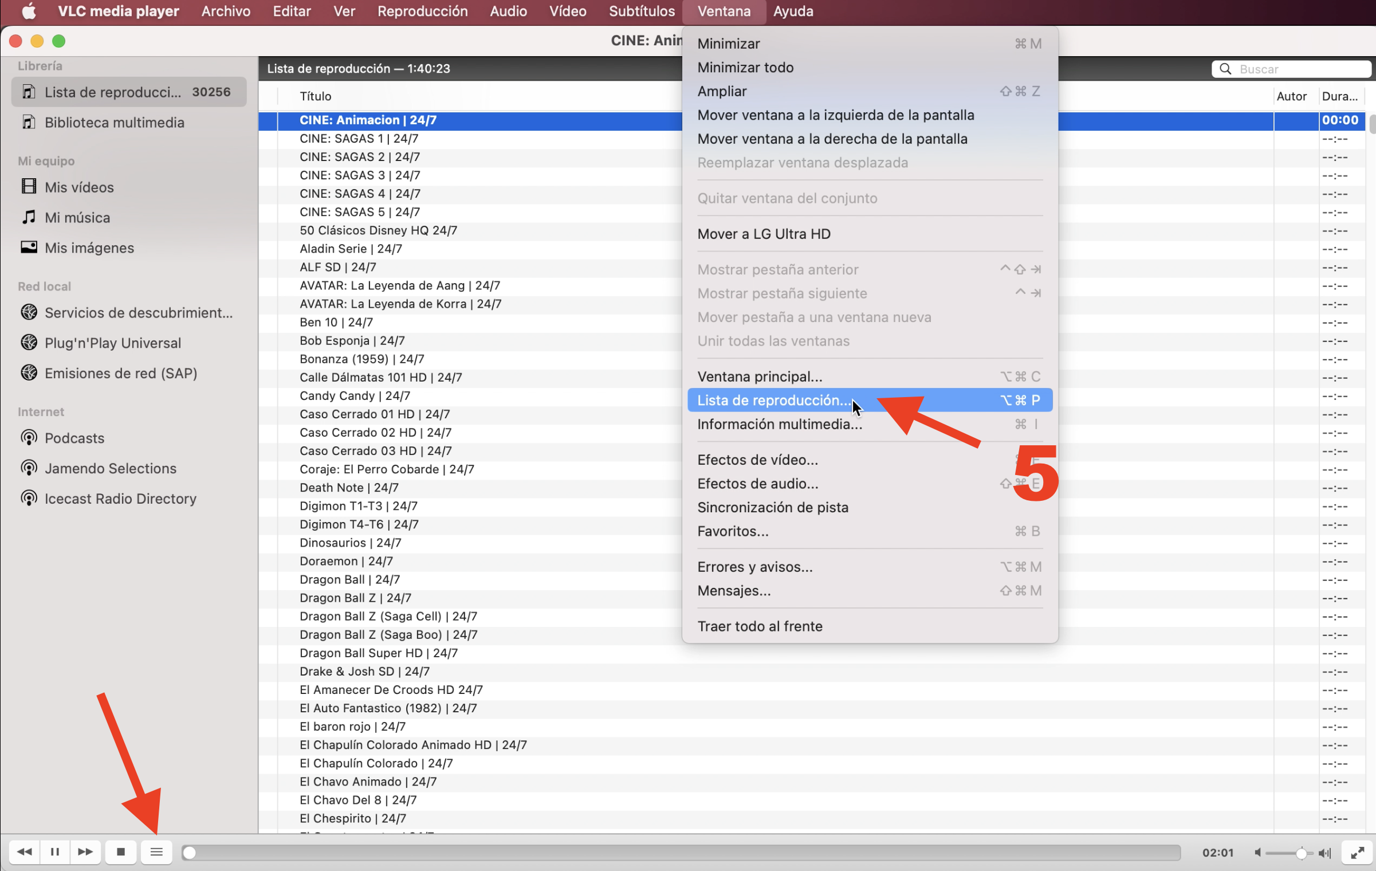Open Lista de reproducción in sidebar
The image size is (1376, 871).
click(x=129, y=92)
